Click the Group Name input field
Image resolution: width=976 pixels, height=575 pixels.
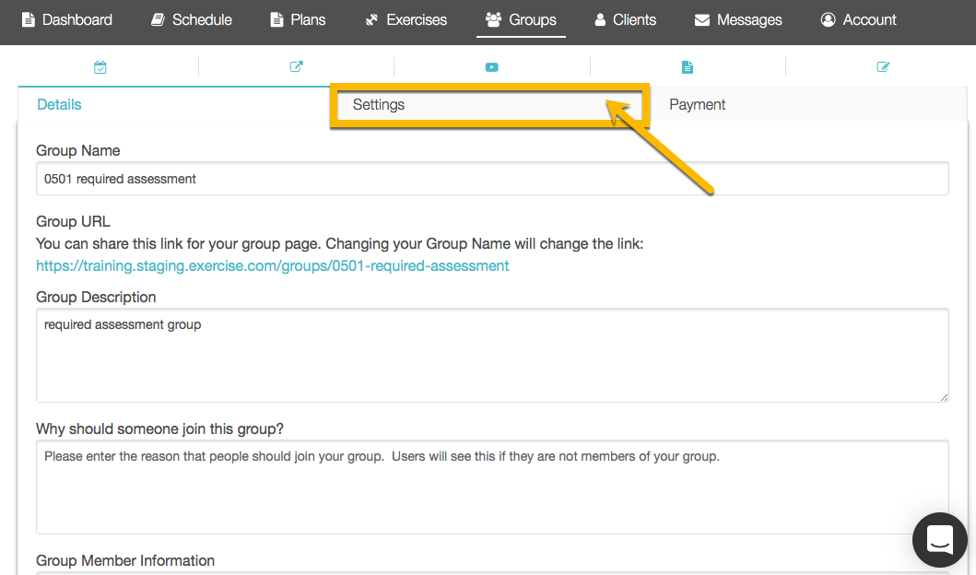coord(492,179)
